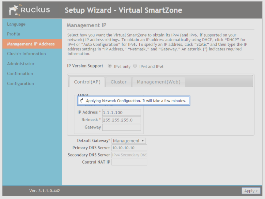The width and height of the screenshot is (265, 199).
Task: Click the Setup Wizard - Virtual SmartZone title
Action: point(123,10)
